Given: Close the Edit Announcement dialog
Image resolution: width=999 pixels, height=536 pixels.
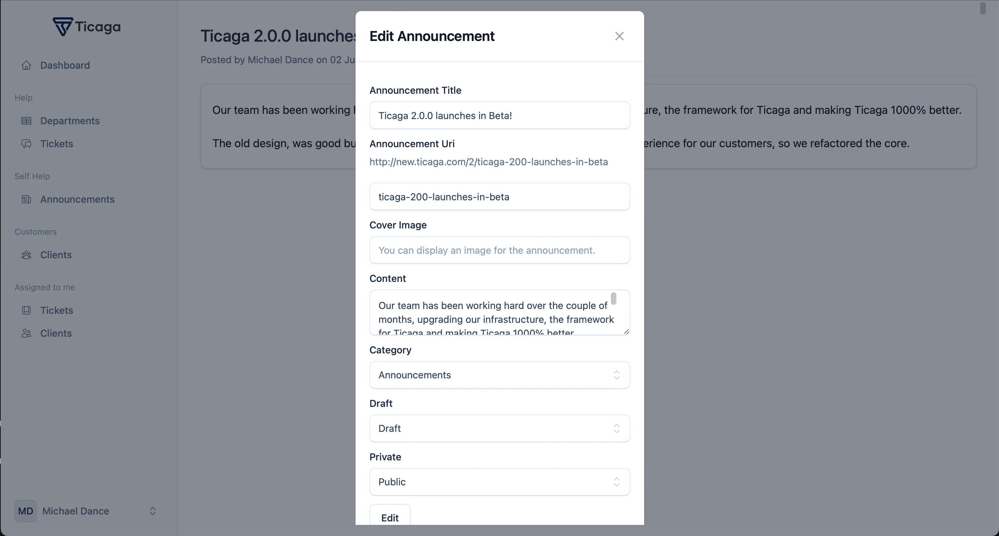Looking at the screenshot, I should (x=619, y=36).
